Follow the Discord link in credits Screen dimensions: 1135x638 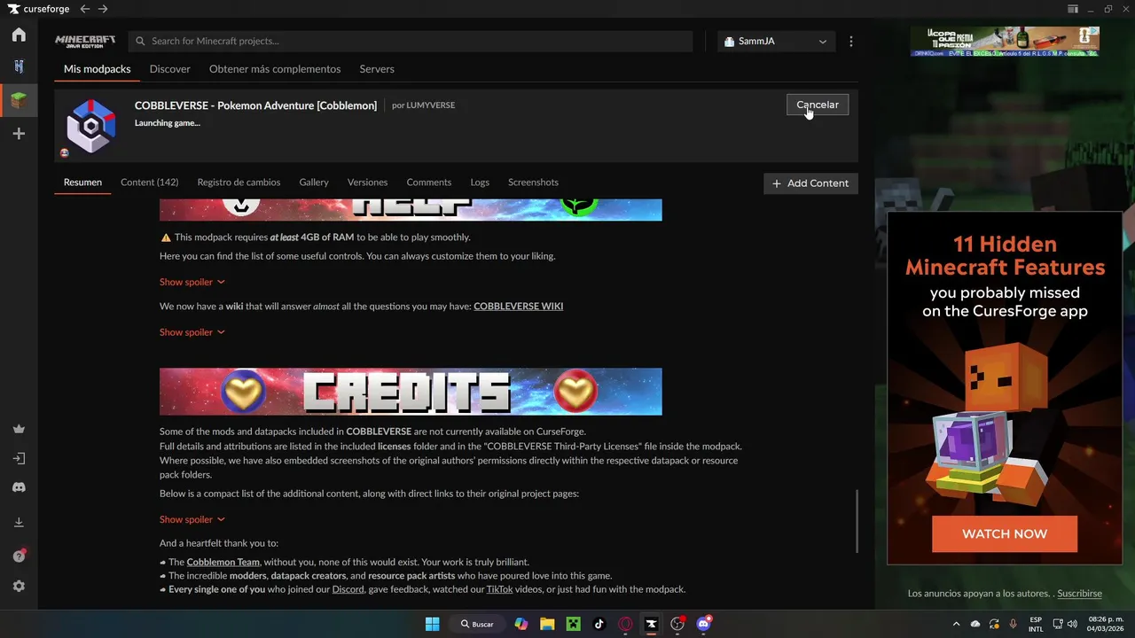(x=348, y=589)
